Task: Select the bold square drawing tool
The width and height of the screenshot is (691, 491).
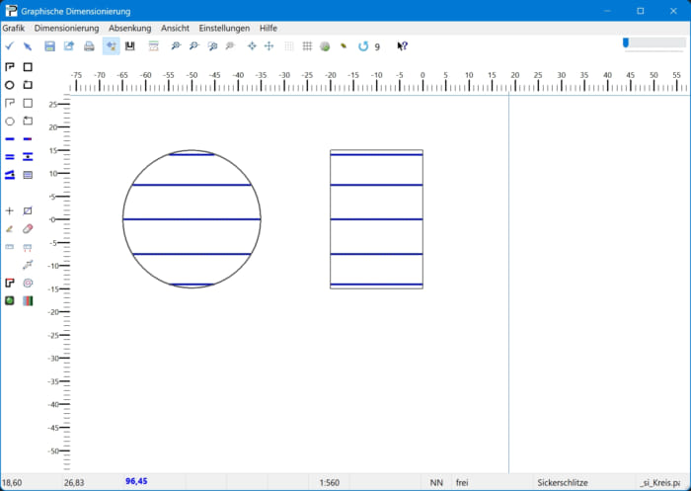Action: coord(28,67)
